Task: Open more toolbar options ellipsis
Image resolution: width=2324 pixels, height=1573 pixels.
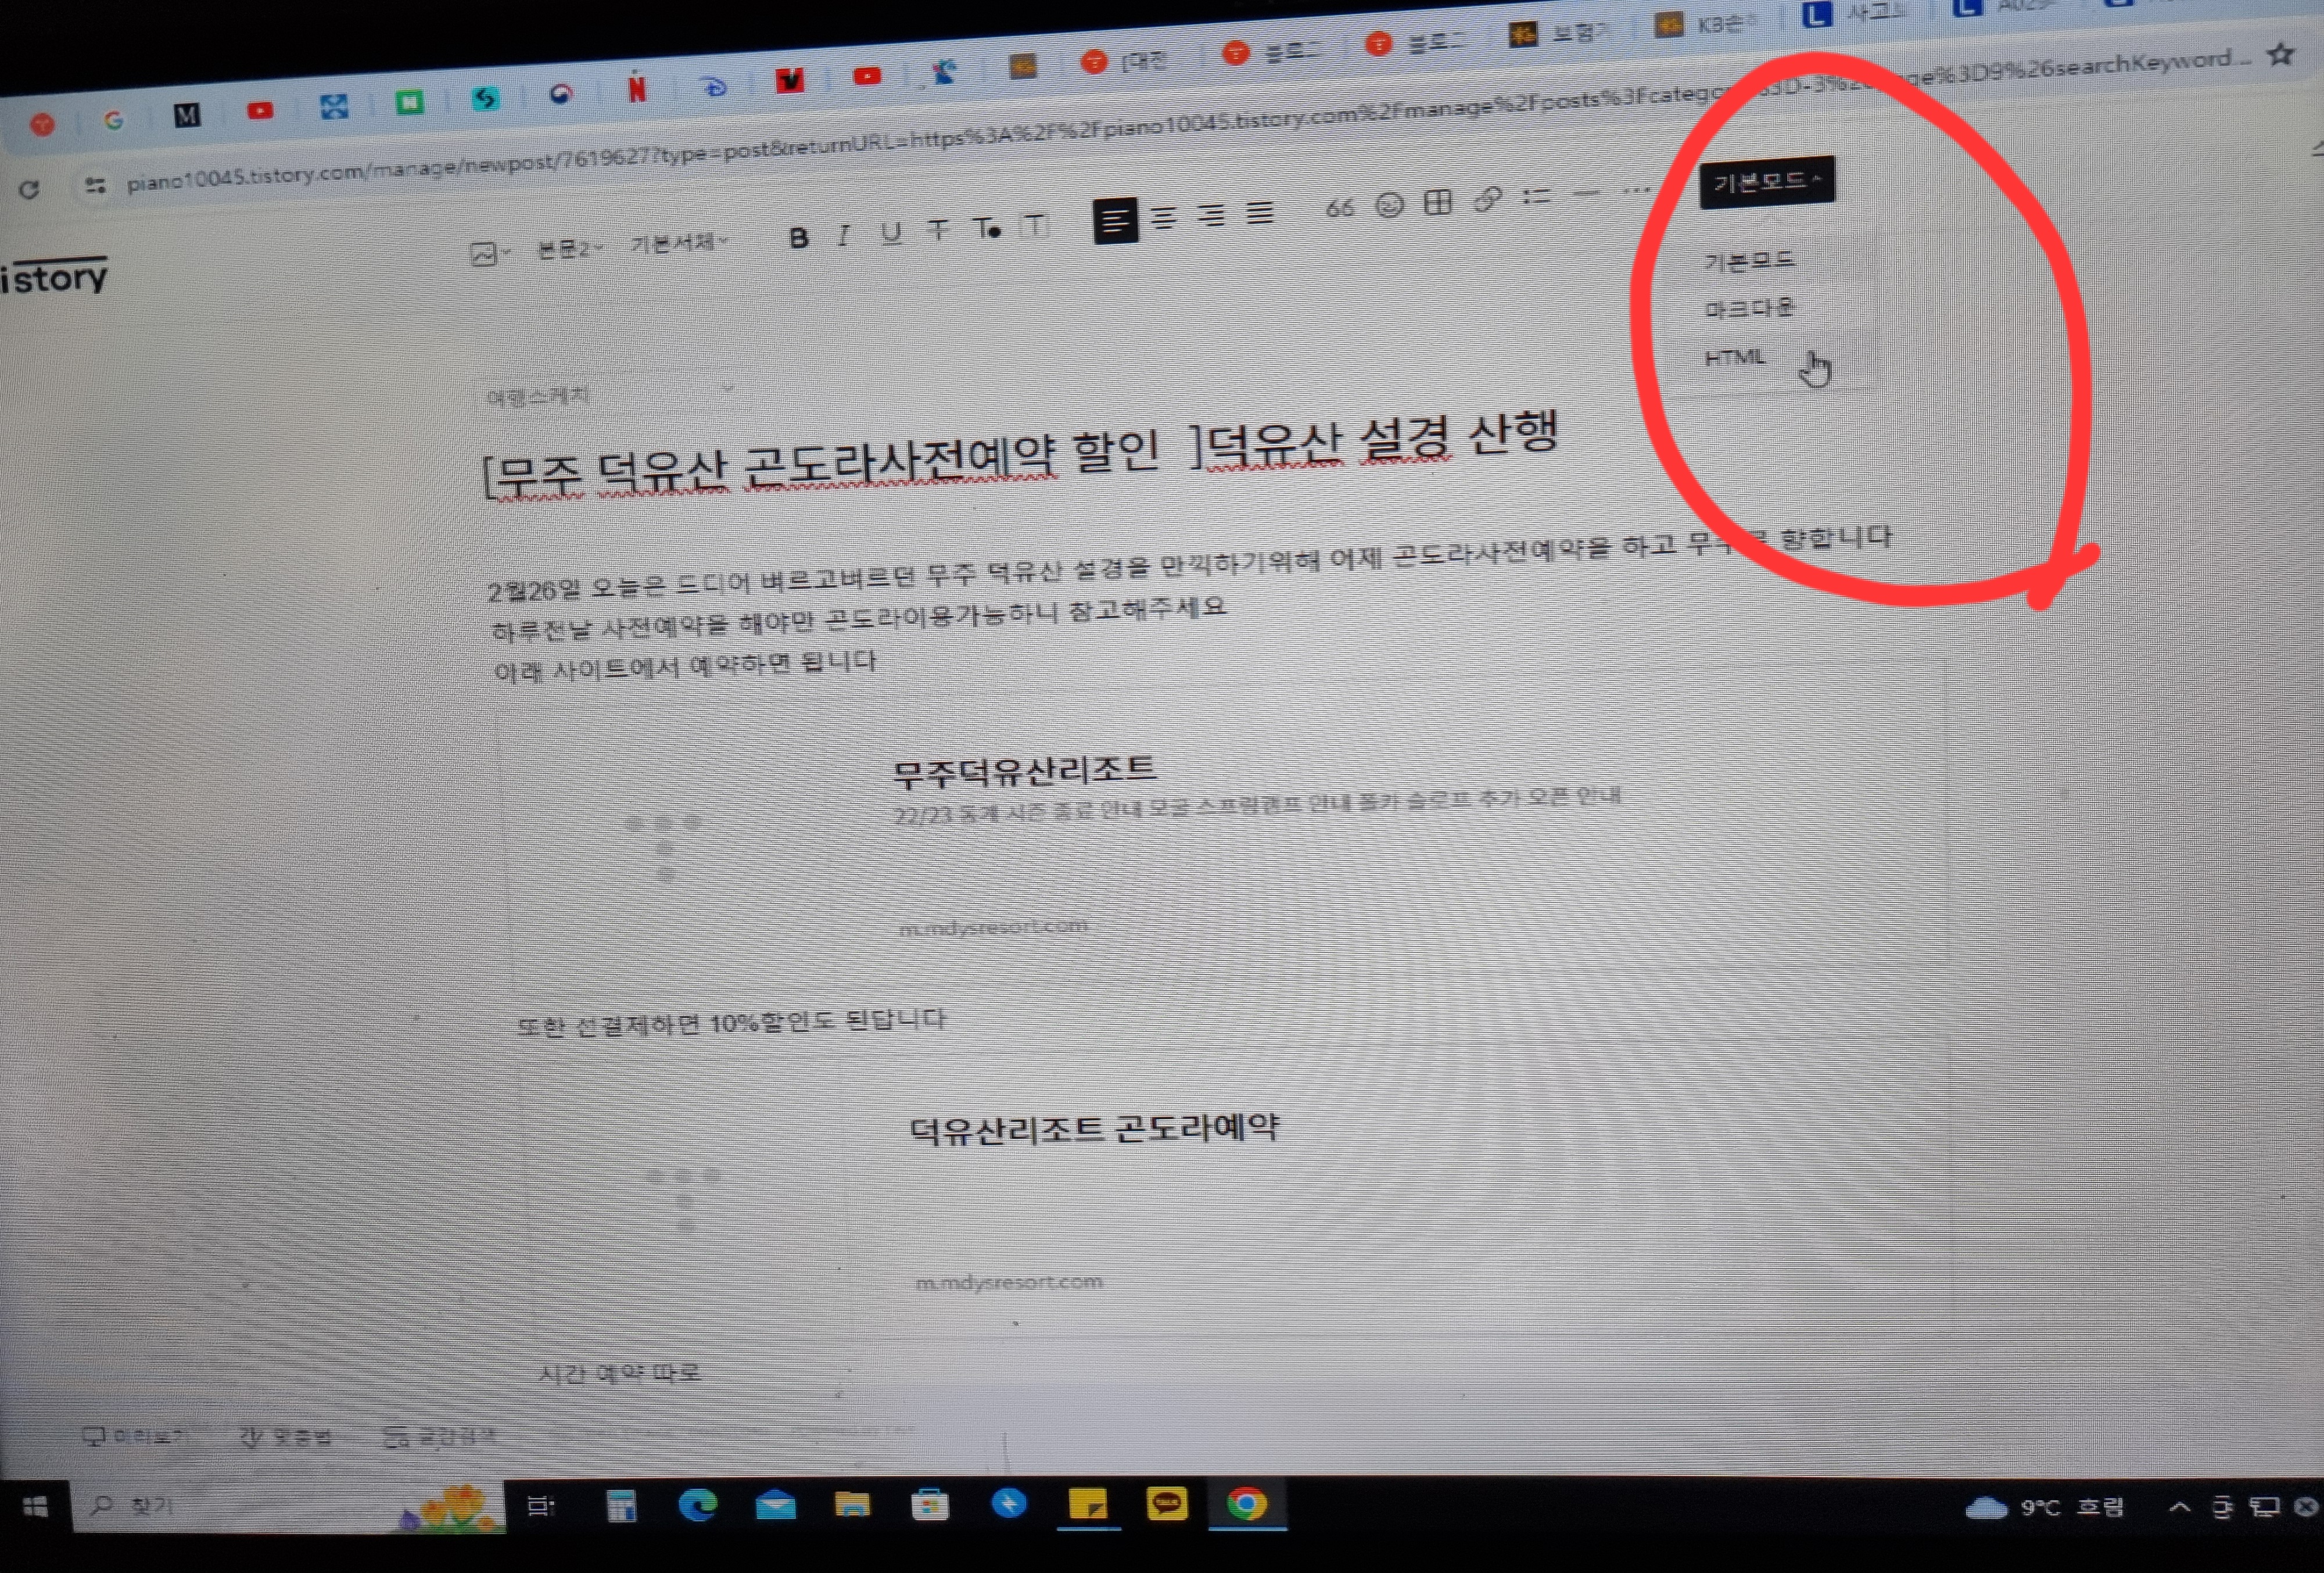Action: coord(1636,191)
